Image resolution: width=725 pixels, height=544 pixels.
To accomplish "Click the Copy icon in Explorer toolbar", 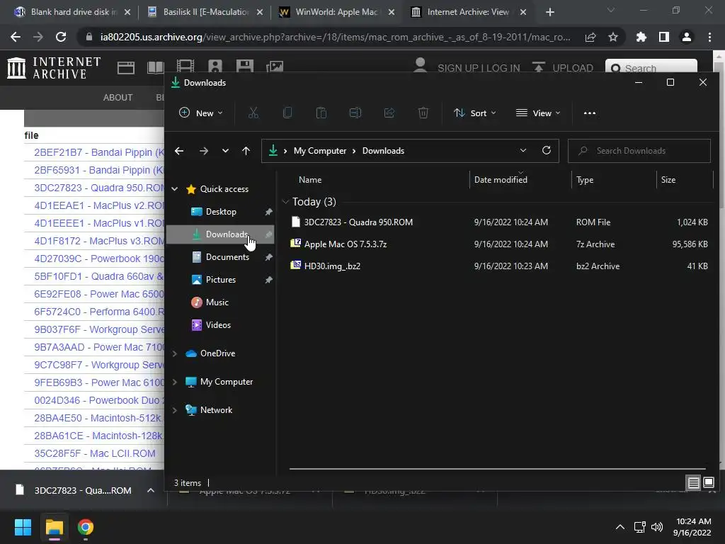I will pyautogui.click(x=287, y=113).
